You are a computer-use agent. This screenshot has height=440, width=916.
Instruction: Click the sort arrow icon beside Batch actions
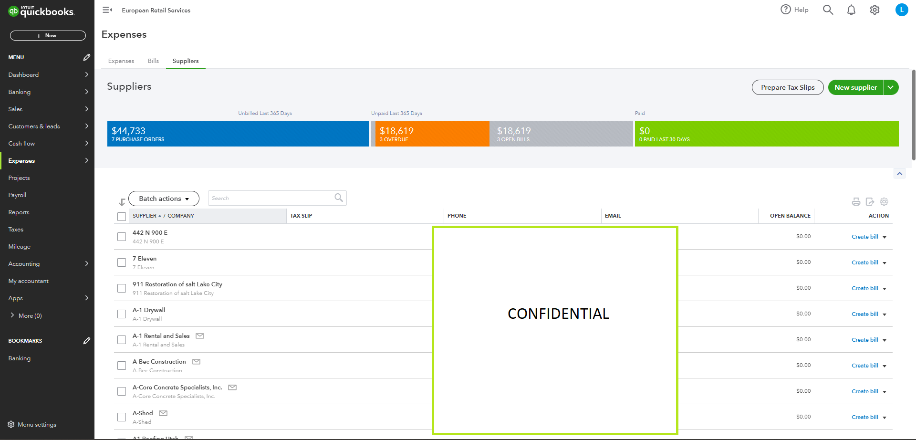[122, 202]
